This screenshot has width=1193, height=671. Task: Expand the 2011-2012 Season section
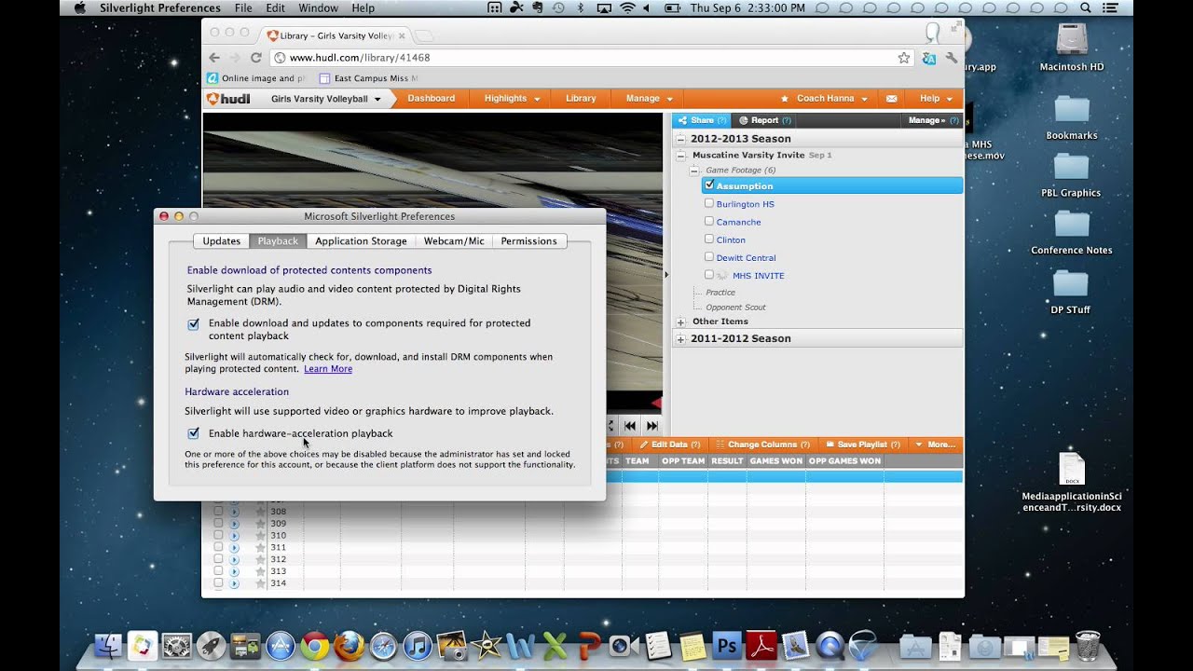click(680, 339)
